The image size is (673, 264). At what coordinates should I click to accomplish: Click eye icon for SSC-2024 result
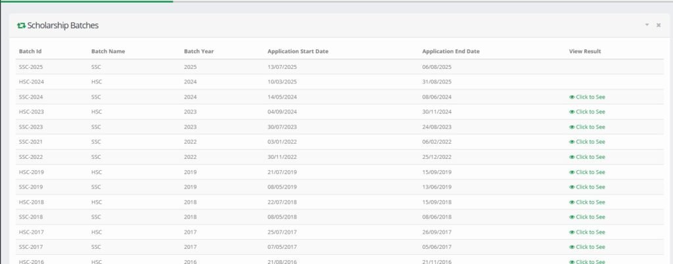(x=572, y=97)
